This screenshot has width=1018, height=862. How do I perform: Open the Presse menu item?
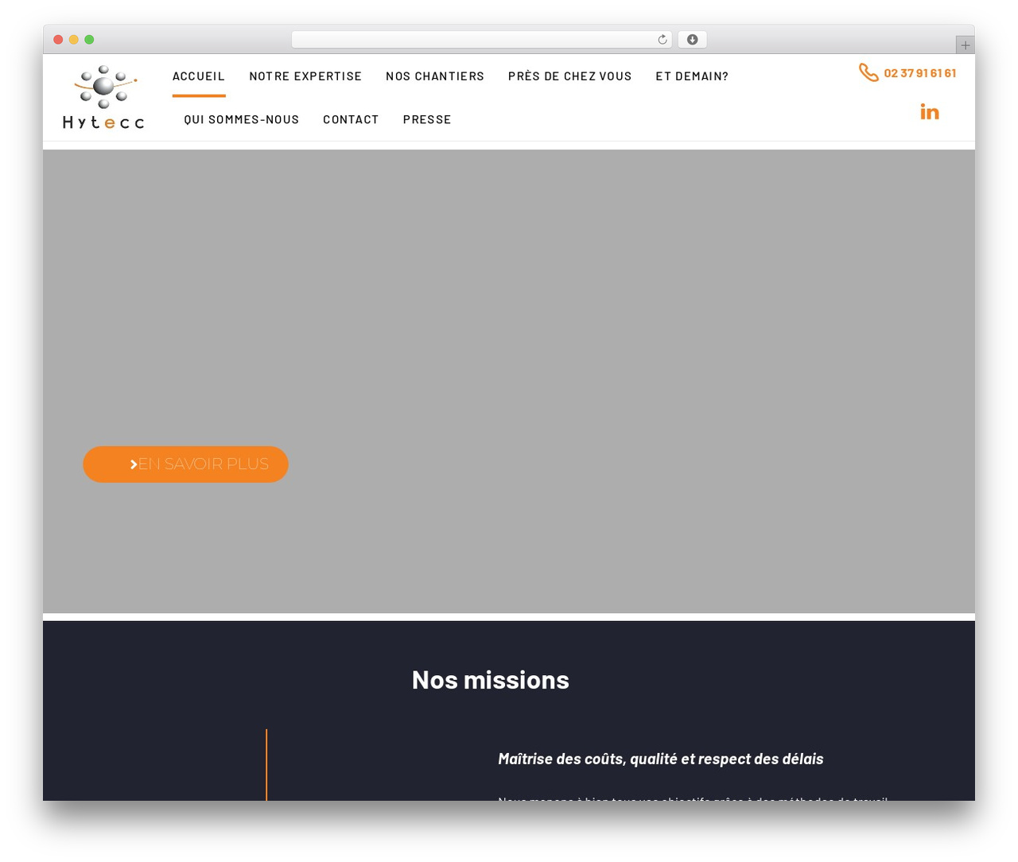point(427,119)
